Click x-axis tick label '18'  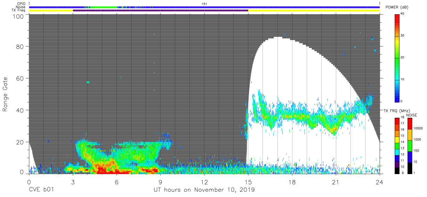tap(292, 182)
